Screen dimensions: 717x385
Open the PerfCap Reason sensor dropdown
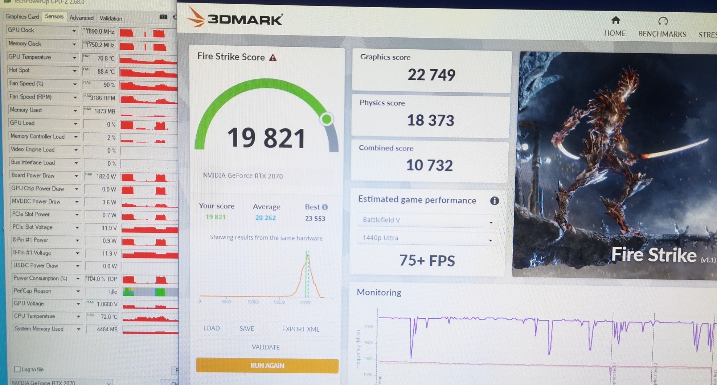78,291
